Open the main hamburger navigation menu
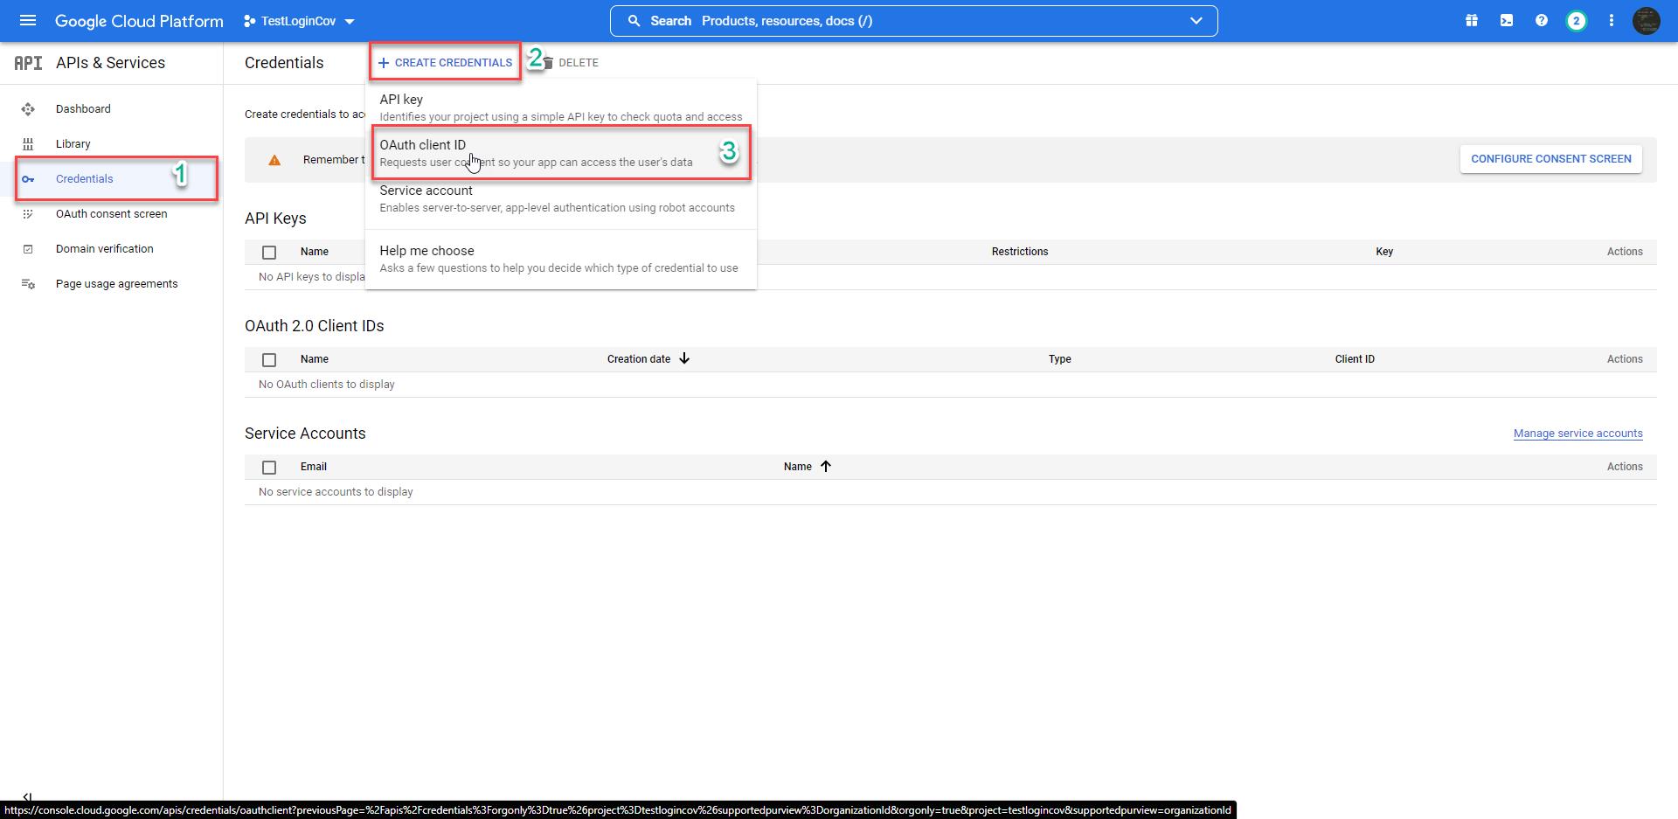Screen dimensions: 1678x819 (x=28, y=20)
